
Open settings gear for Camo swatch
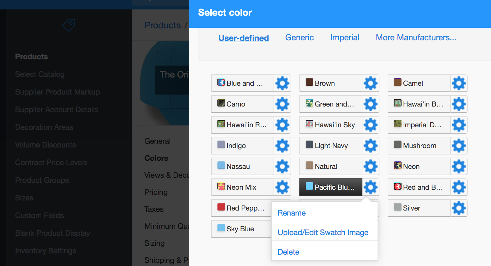tap(282, 104)
